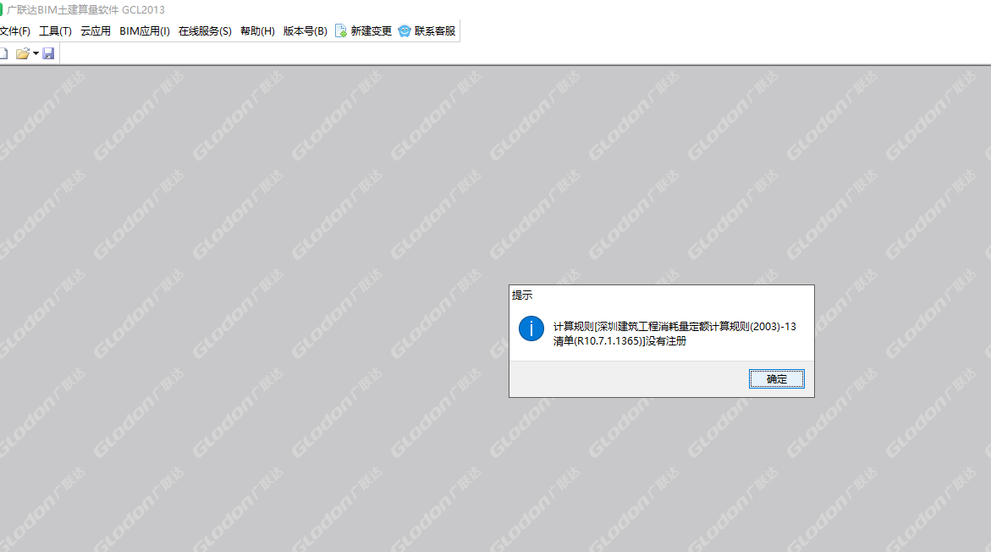Click the 没有注册 message text
Screen dimensions: 991x552
[665, 341]
